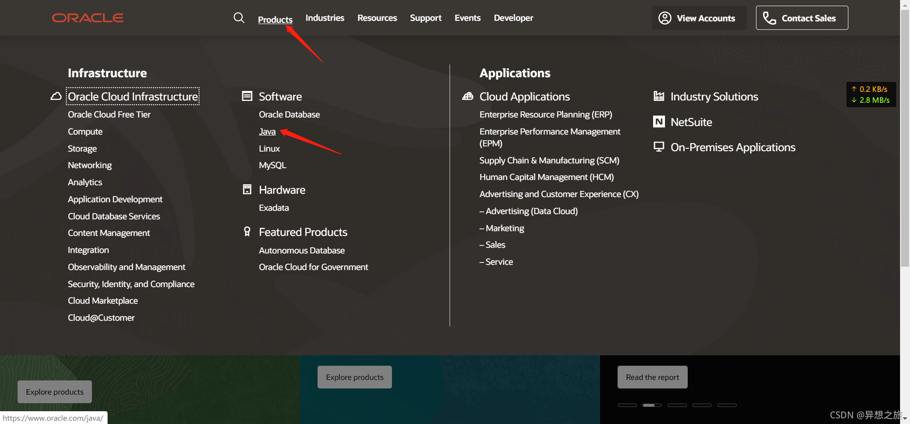Open the Hardware heading link

point(282,190)
